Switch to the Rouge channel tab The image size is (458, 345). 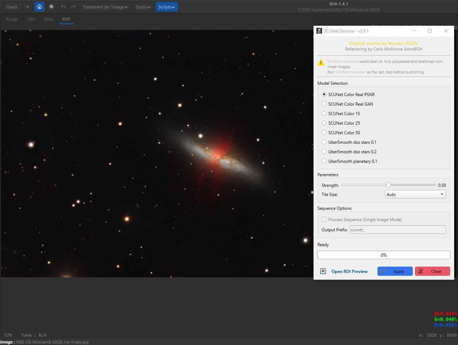[x=12, y=19]
